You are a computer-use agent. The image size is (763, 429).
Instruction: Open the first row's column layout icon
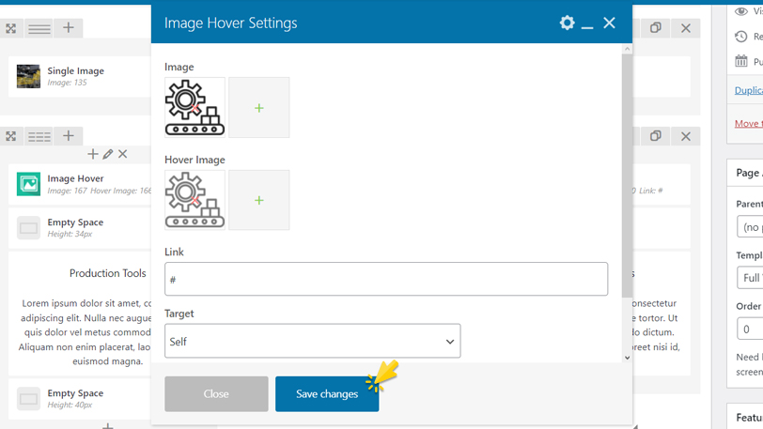pos(39,28)
